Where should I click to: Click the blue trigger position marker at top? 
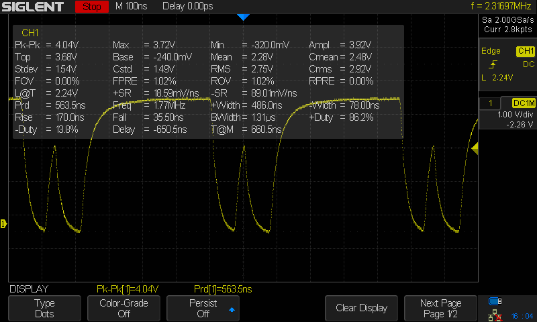pos(243,16)
